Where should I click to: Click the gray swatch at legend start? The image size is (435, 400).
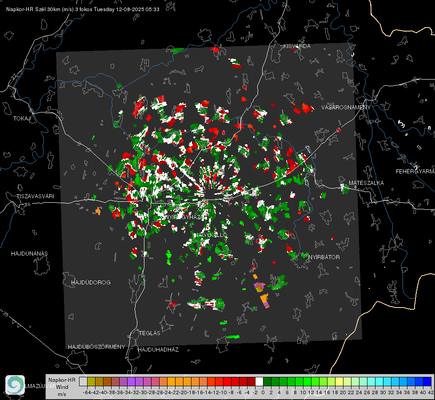(x=83, y=381)
